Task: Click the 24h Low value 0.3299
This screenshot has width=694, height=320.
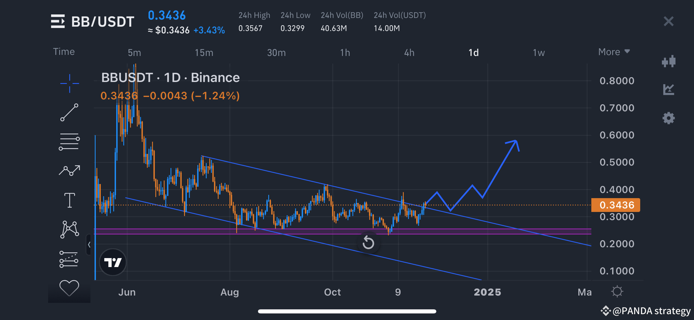Action: tap(293, 28)
